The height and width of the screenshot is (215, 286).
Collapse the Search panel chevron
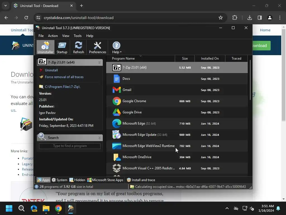pyautogui.click(x=100, y=138)
